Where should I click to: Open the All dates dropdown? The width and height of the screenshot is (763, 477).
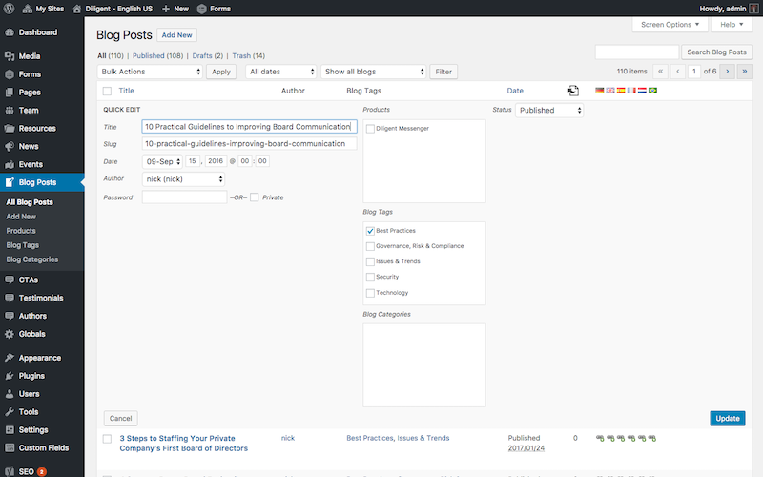point(281,72)
